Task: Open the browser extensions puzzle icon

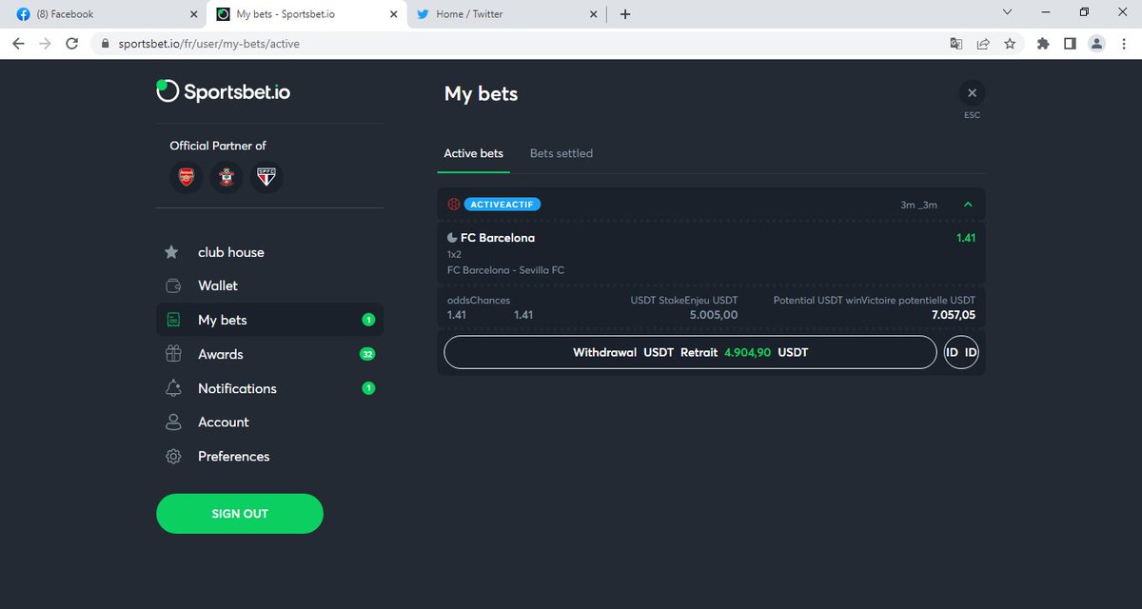Action: coord(1043,43)
